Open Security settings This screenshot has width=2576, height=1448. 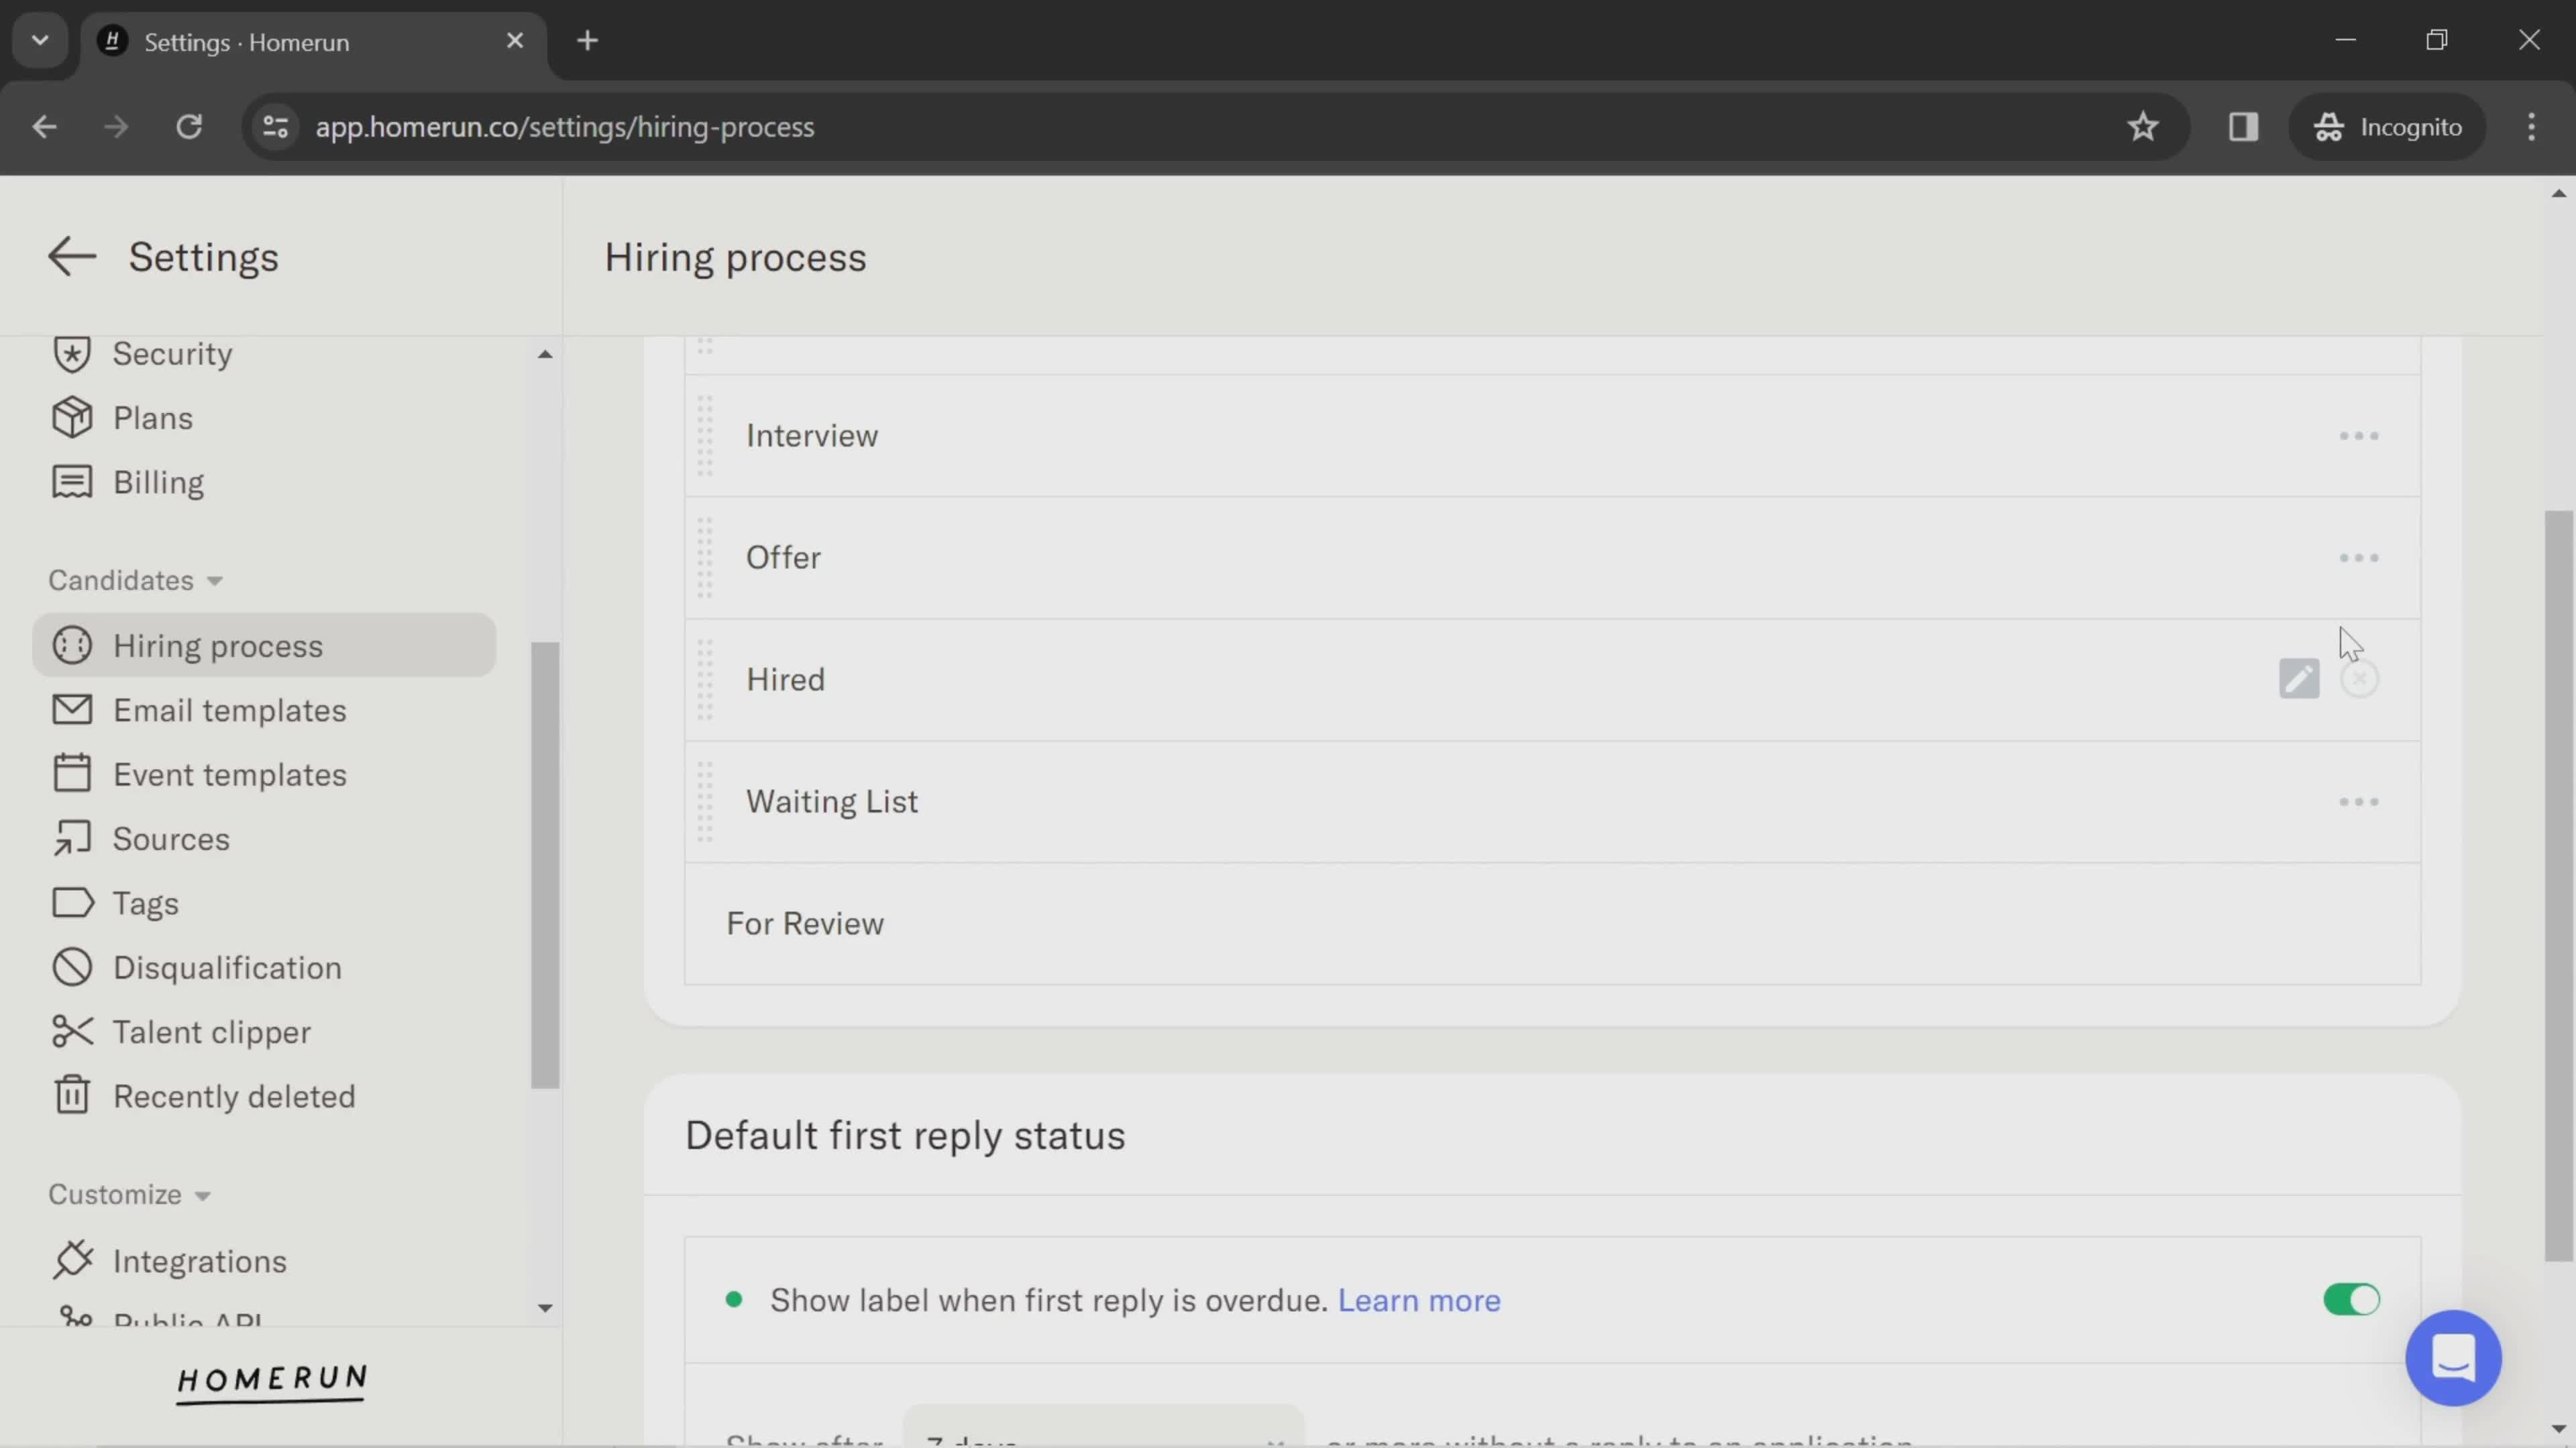[172, 354]
